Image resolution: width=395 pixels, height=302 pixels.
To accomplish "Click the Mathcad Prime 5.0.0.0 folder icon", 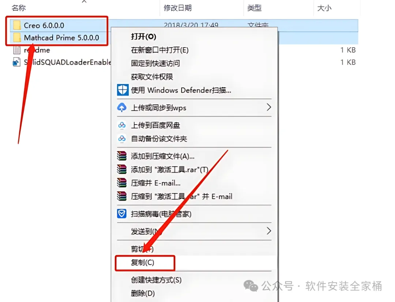I will click(x=17, y=38).
